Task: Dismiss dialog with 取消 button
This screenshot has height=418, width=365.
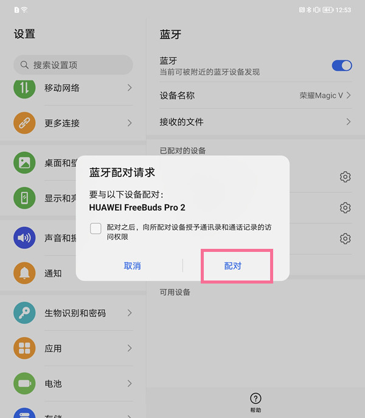Action: coord(132,266)
